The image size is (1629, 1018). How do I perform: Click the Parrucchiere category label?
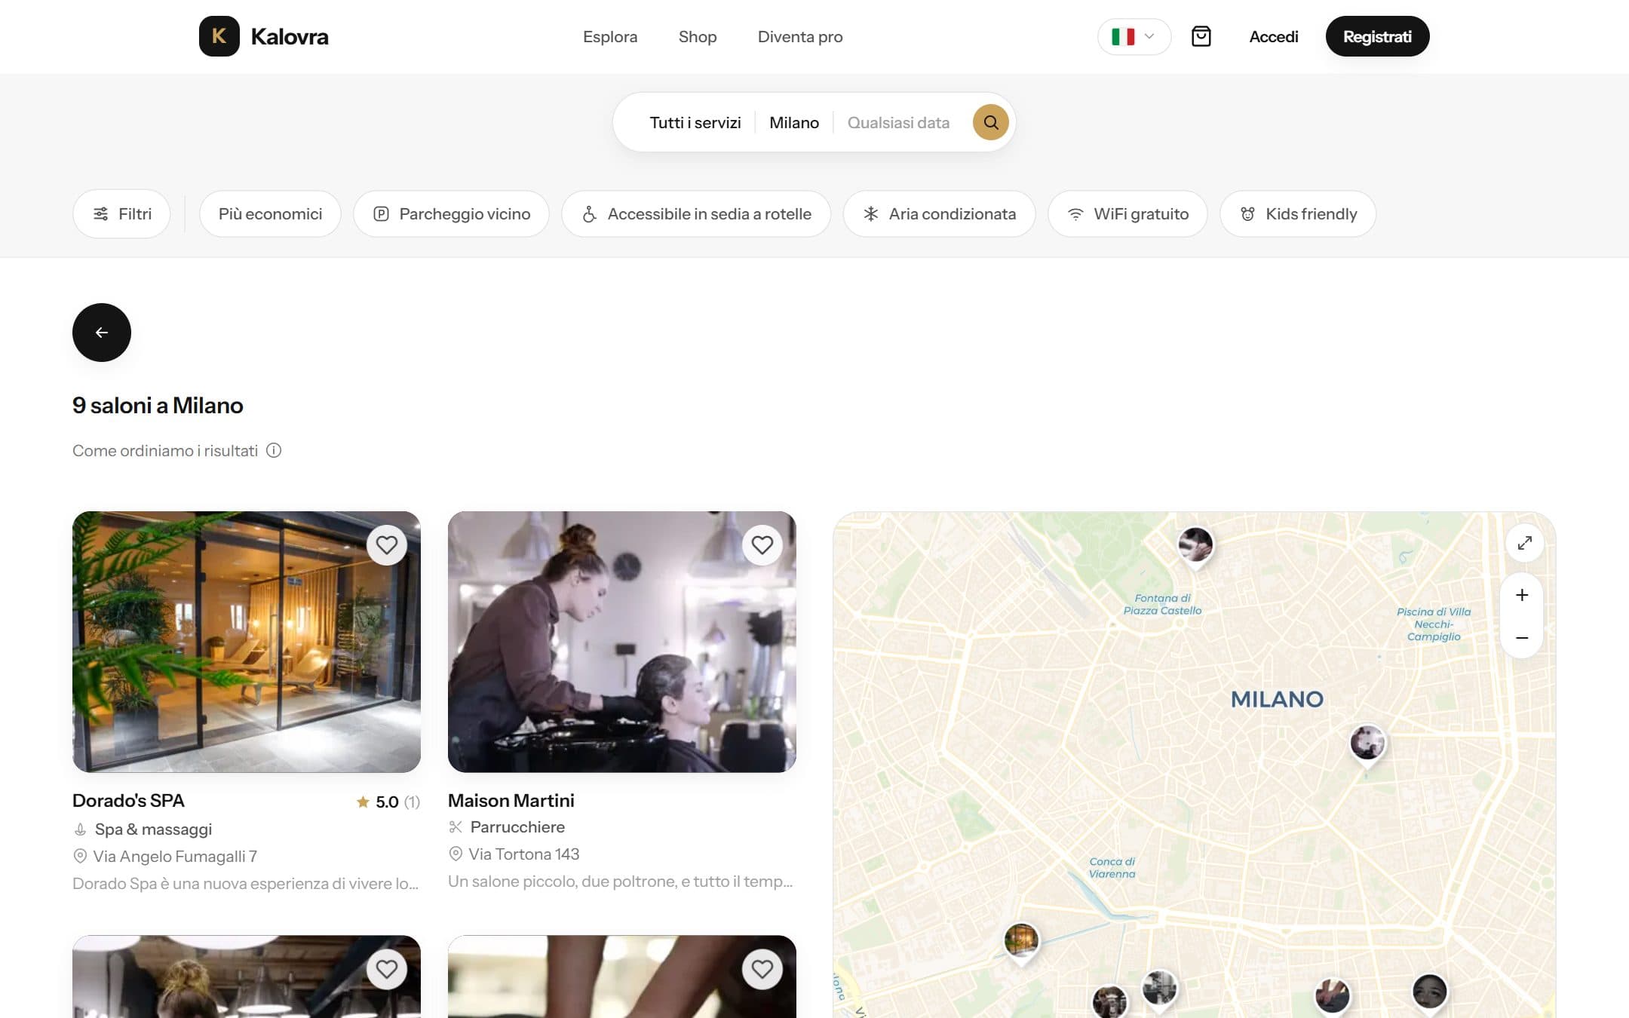(517, 826)
